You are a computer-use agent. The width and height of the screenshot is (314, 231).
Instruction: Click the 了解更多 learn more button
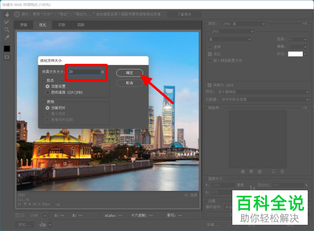coord(184,14)
